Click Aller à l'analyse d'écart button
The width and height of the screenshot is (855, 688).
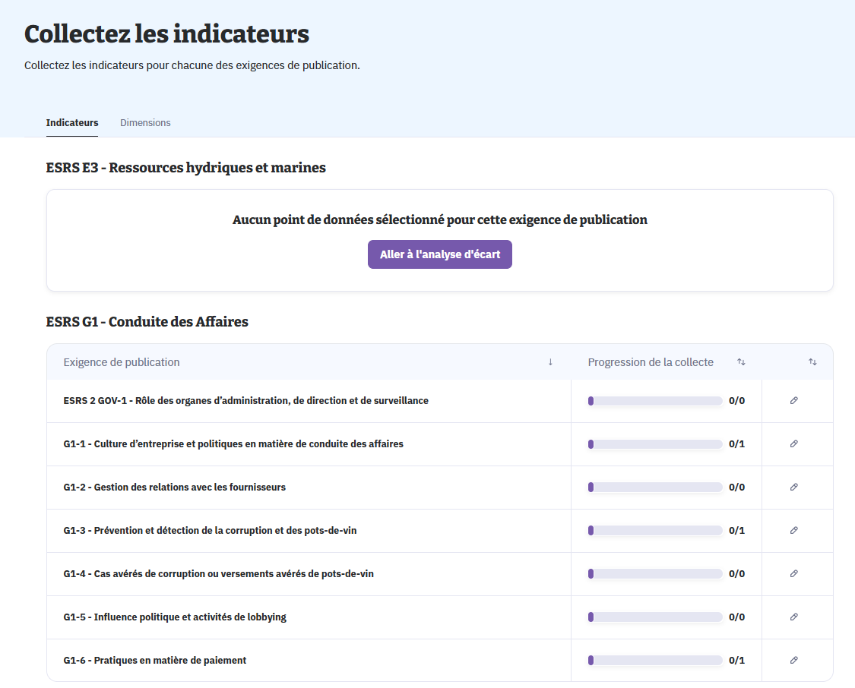pos(440,254)
